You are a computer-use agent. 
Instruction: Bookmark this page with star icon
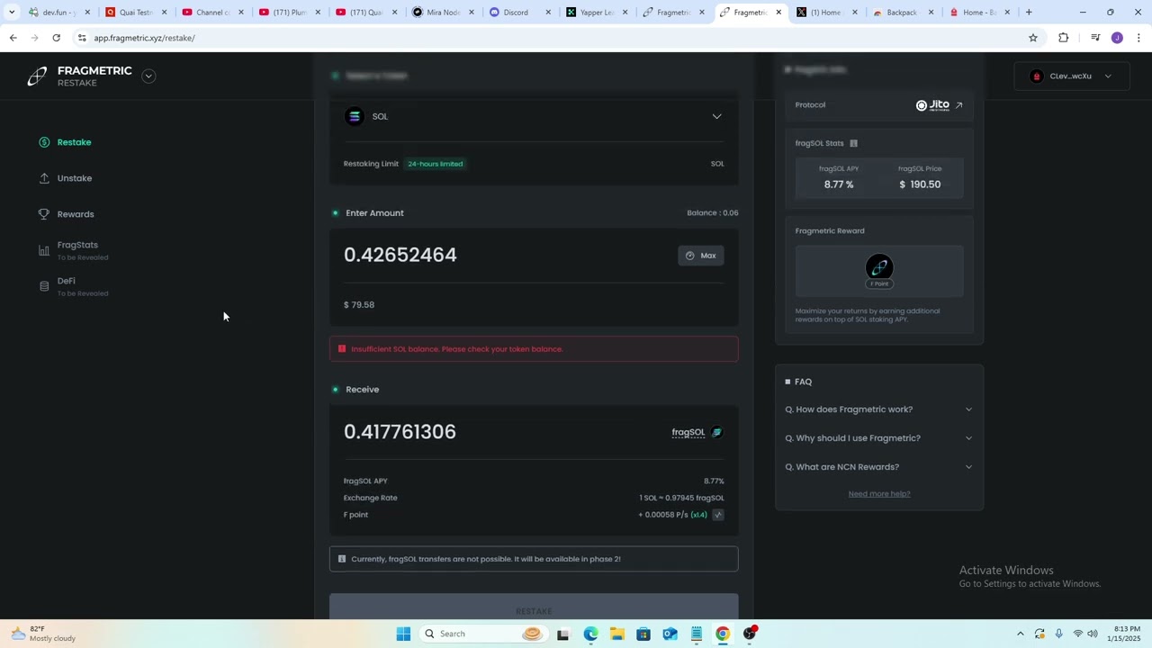point(1033,38)
